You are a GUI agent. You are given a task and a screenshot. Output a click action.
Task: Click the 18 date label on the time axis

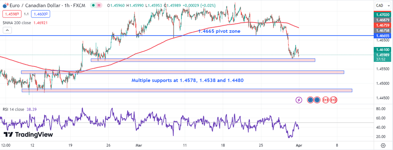[x=223, y=145]
